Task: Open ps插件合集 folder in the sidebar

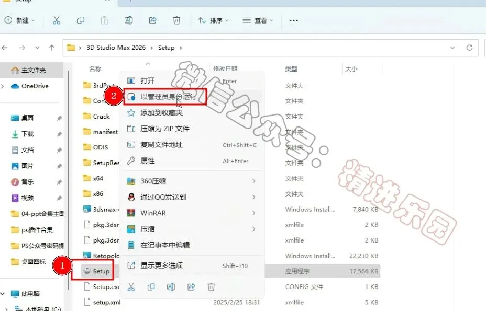Action: [31, 230]
